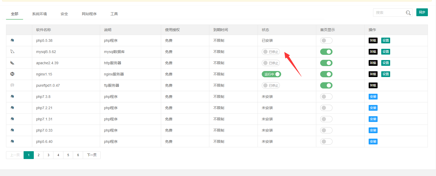
Task: Click the search magnifier icon
Action: tap(408, 13)
